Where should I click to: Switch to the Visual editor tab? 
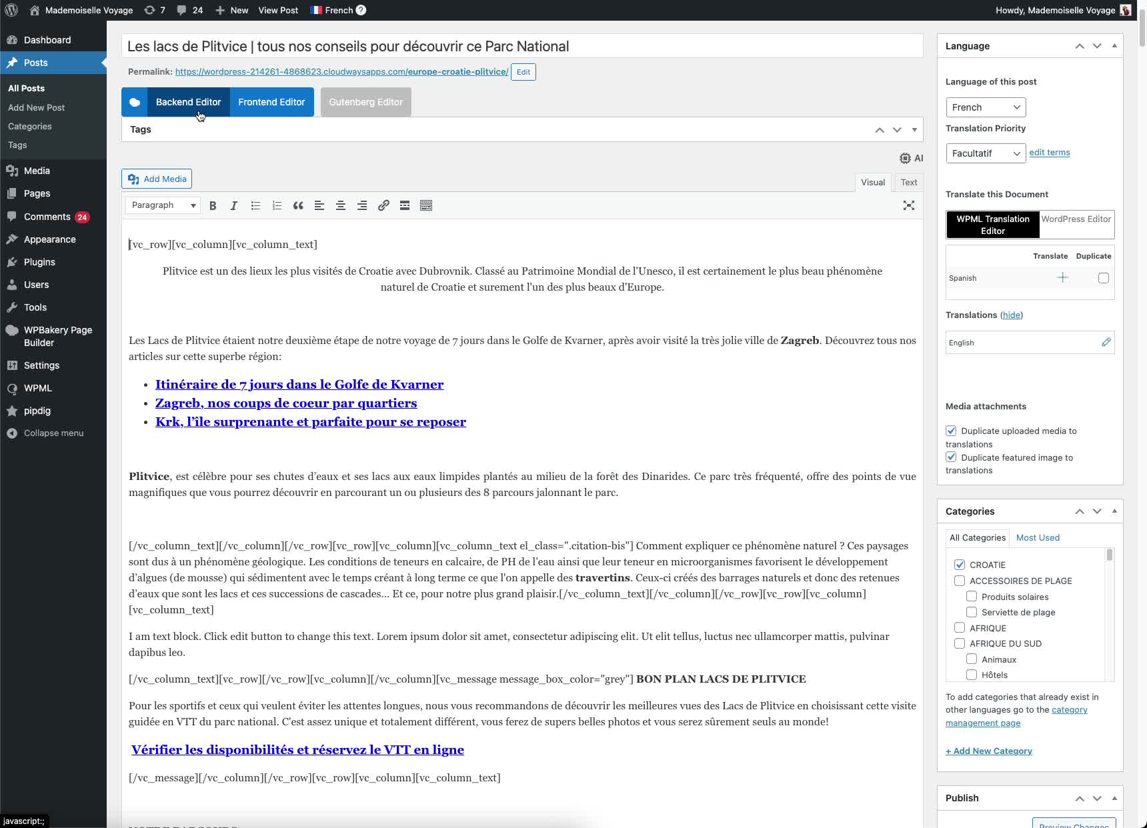(x=873, y=182)
